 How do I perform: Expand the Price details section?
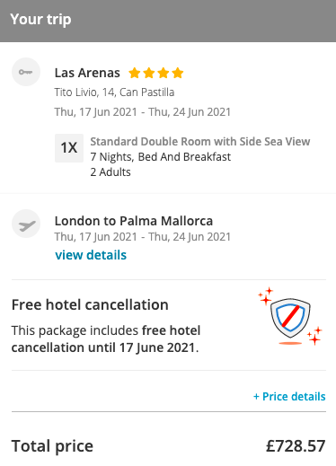coord(289,397)
